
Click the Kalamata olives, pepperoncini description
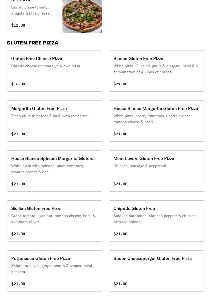[x=52, y=269]
